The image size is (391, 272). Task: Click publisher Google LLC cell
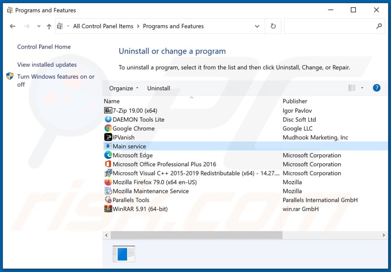point(297,128)
